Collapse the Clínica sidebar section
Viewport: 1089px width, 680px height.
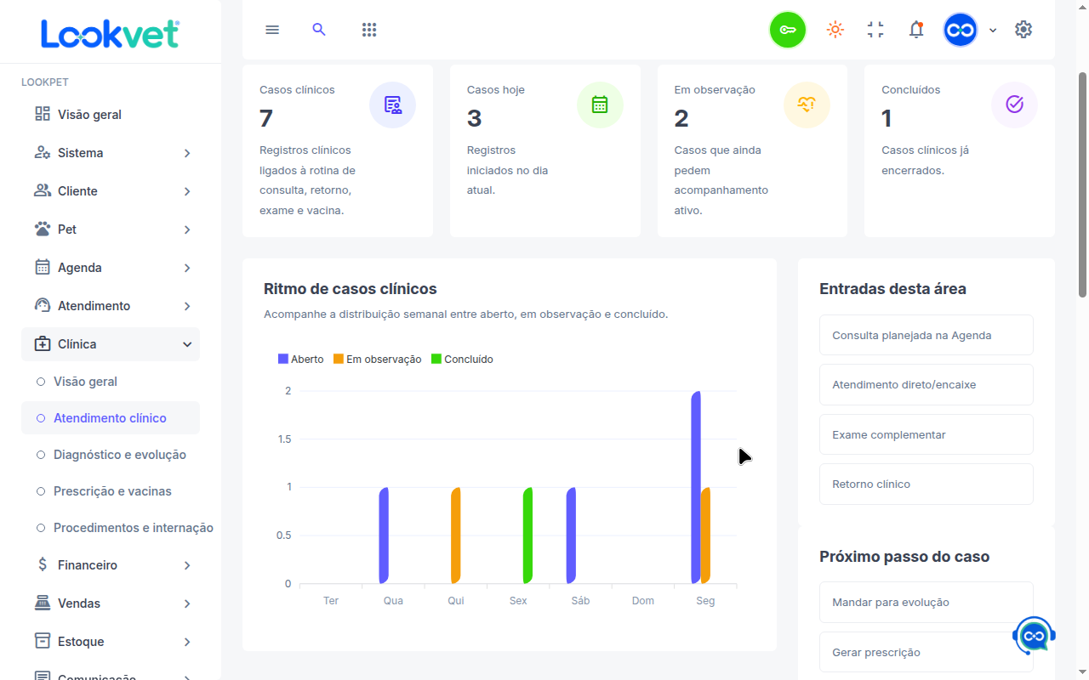111,344
